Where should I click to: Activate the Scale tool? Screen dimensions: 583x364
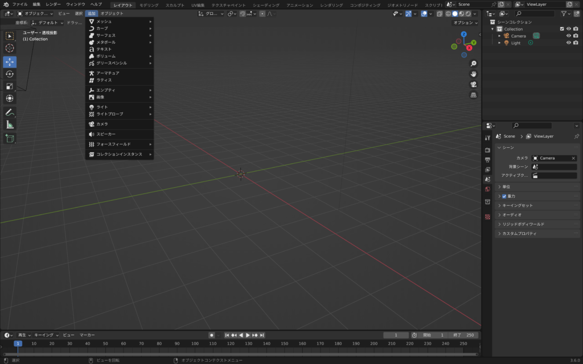pos(10,86)
